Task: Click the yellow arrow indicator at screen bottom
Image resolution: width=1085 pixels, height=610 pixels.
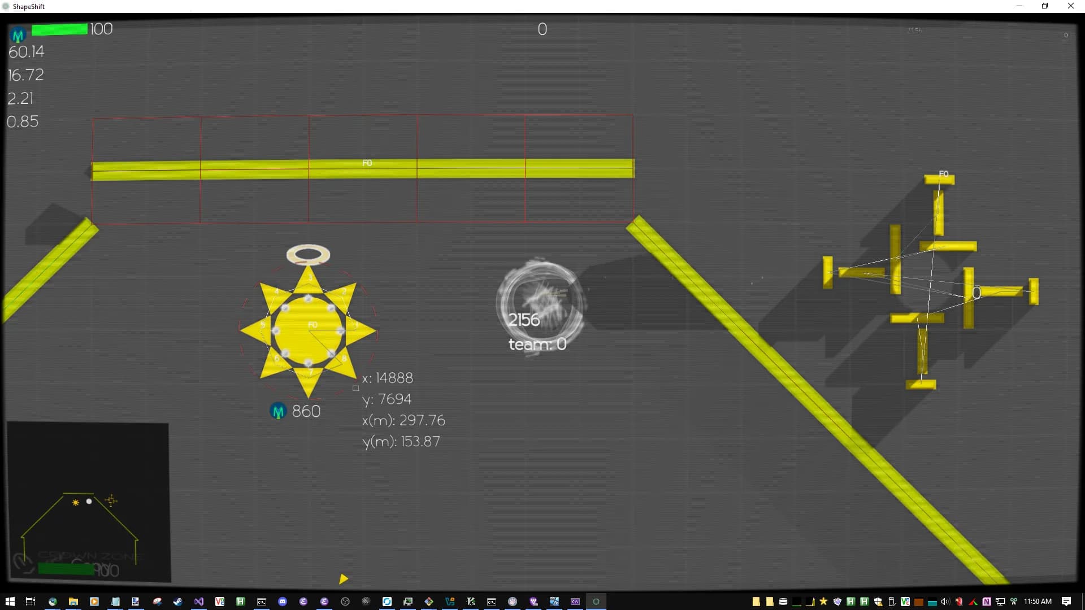Action: click(343, 579)
